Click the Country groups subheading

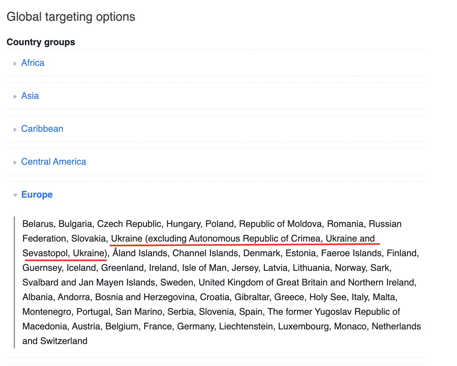tap(41, 42)
